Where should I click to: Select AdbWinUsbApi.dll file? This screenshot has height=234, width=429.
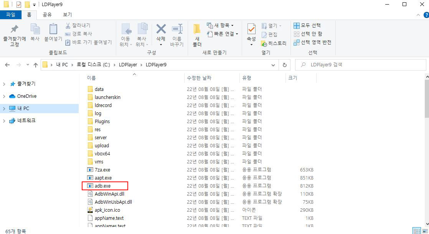coord(110,202)
